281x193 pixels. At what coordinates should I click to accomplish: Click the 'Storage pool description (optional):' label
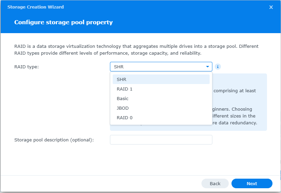pos(54,140)
